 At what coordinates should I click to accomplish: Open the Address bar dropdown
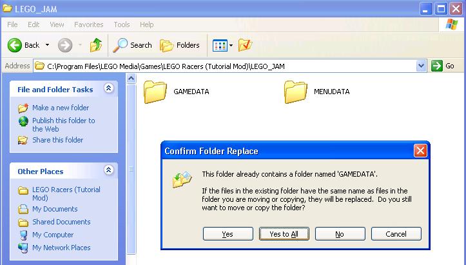[x=421, y=66]
